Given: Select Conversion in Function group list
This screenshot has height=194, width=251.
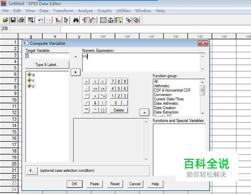Looking at the screenshot, I should 163,94.
